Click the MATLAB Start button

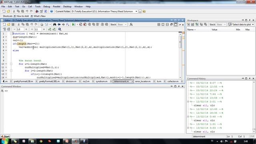pyautogui.click(x=5, y=136)
